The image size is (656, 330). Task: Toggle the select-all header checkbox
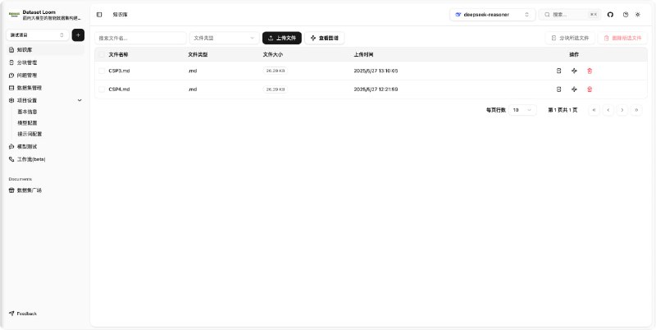pos(102,54)
